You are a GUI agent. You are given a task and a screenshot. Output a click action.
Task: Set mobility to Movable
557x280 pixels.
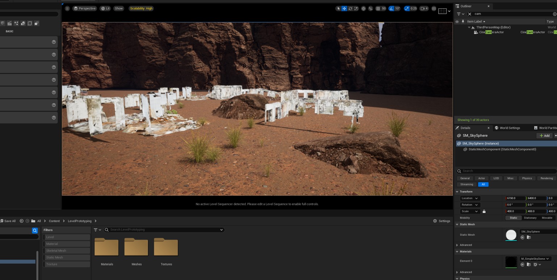(546, 218)
